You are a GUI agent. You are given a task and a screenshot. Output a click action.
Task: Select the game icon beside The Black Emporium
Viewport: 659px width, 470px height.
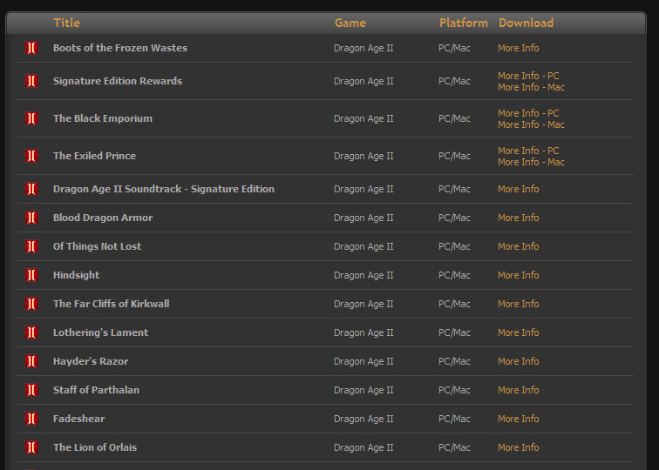[x=31, y=118]
